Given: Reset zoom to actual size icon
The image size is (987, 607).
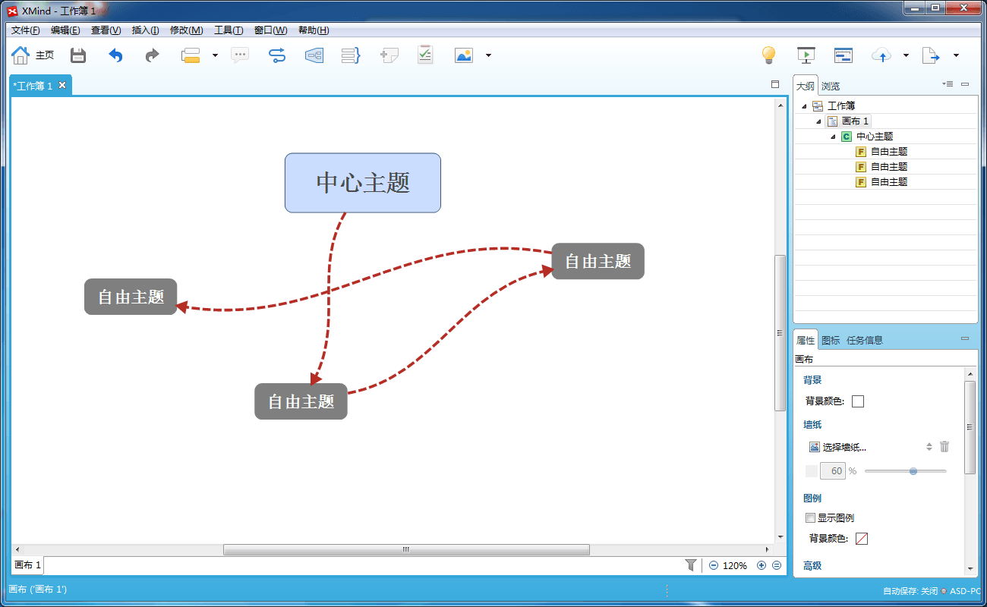Looking at the screenshot, I should pyautogui.click(x=777, y=565).
